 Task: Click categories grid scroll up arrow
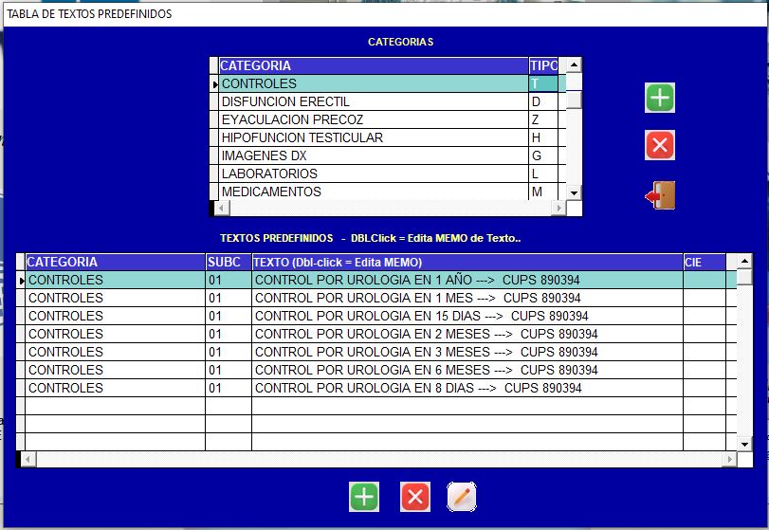click(574, 64)
